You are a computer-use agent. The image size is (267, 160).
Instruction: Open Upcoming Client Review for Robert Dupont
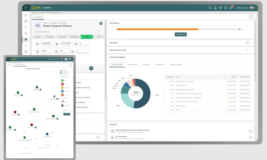(x=132, y=130)
